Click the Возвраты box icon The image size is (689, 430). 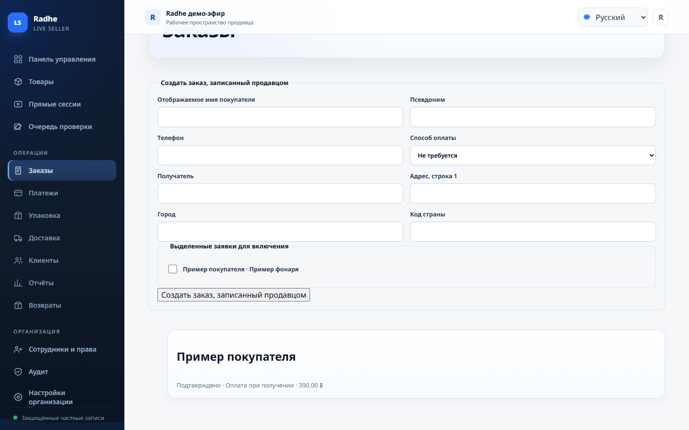(x=18, y=305)
